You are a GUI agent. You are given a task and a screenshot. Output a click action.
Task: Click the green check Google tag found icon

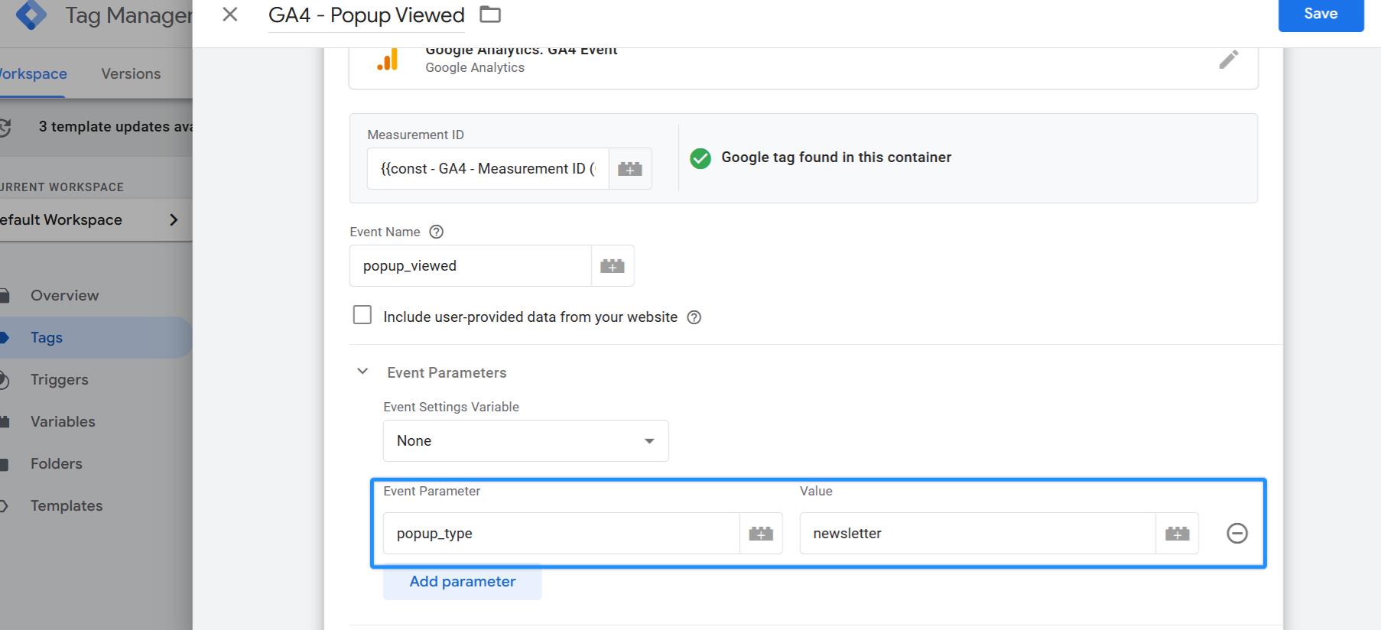(700, 158)
